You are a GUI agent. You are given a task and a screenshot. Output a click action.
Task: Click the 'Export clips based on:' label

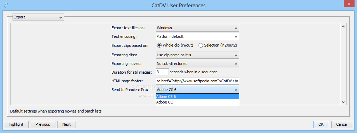pyautogui.click(x=130, y=45)
